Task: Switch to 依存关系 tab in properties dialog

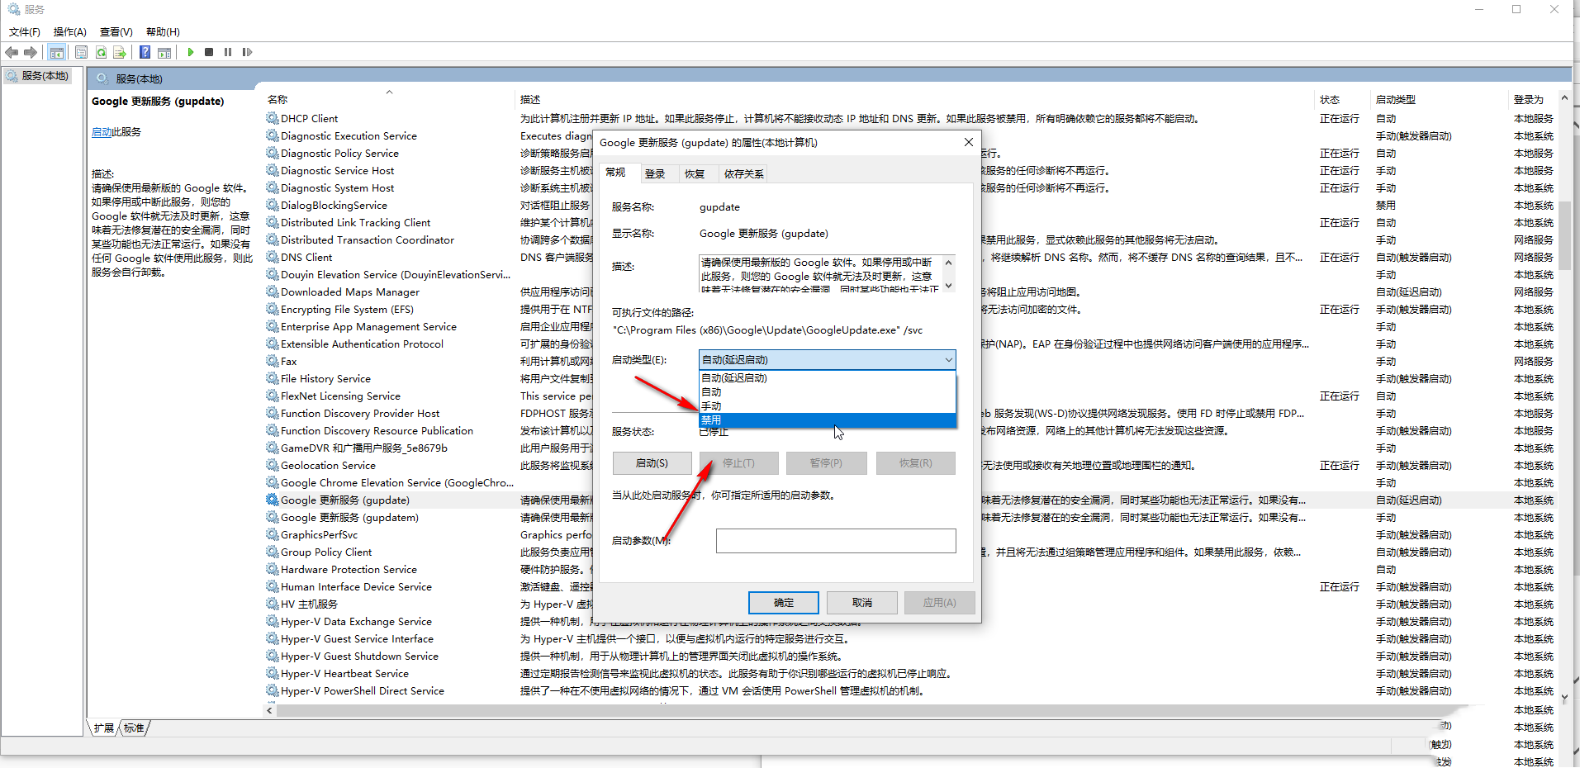Action: pyautogui.click(x=743, y=173)
